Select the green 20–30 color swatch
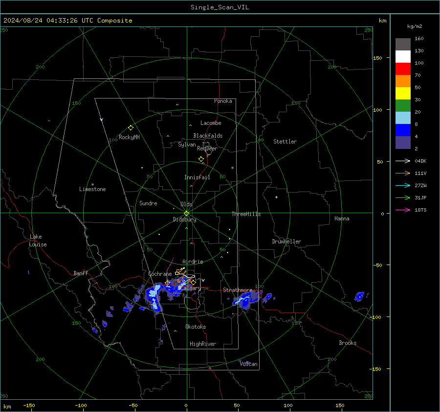 403,106
